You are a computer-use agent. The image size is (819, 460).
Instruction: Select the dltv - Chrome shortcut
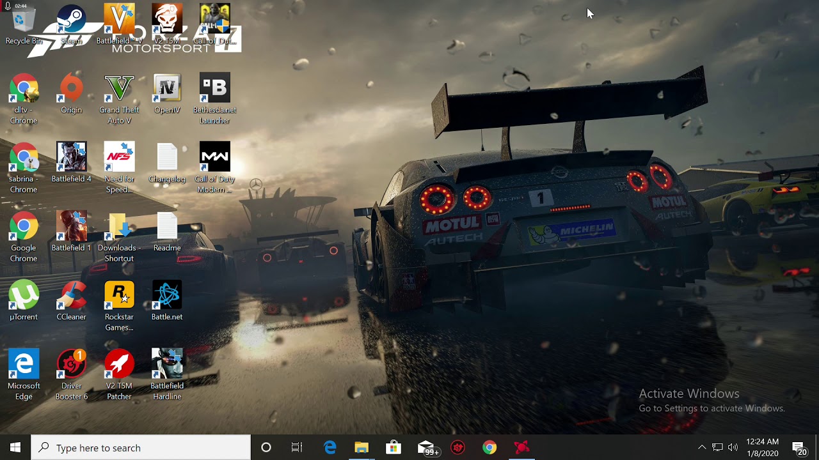[x=24, y=100]
